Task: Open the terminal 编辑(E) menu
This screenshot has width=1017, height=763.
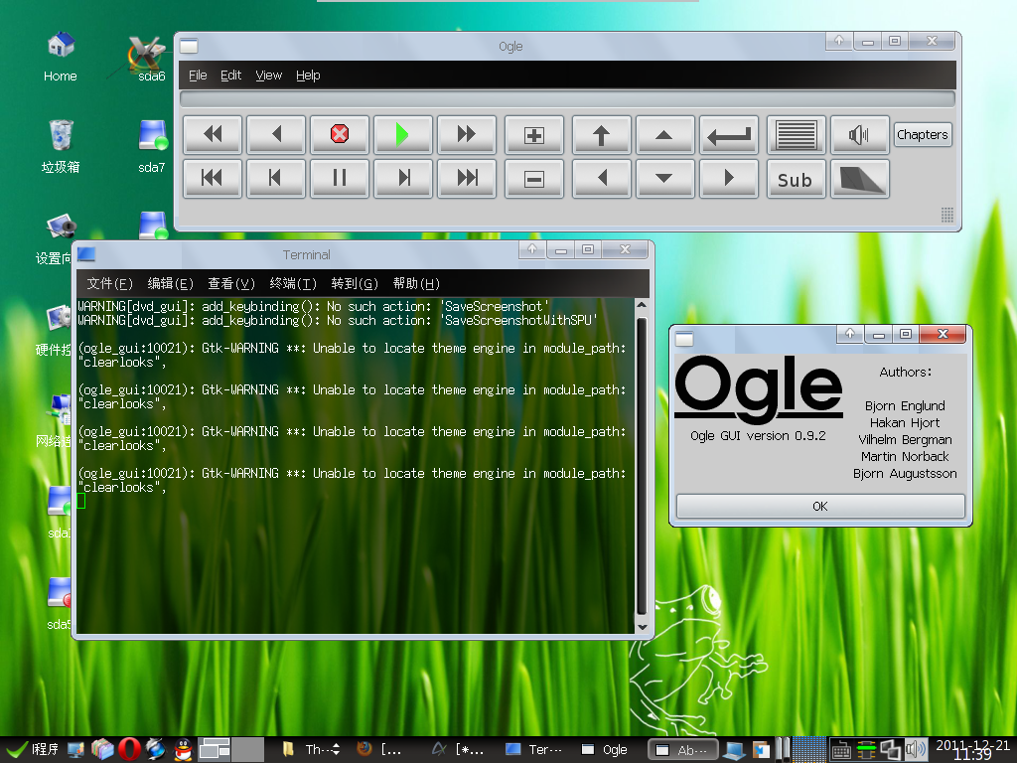Action: (x=171, y=283)
